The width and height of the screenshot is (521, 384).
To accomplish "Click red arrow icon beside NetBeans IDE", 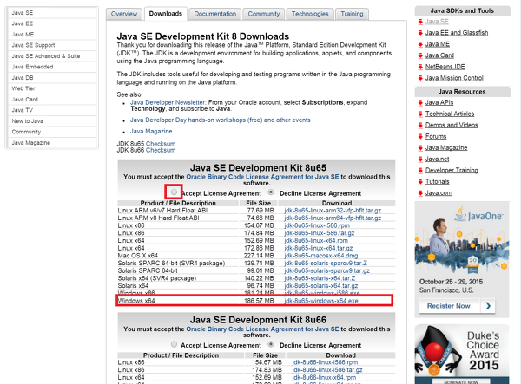I will coord(420,67).
